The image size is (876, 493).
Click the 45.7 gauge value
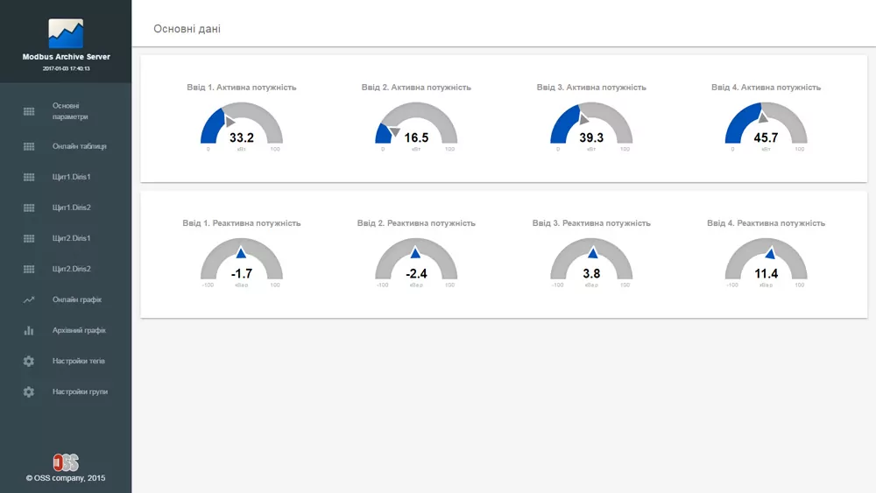click(766, 137)
